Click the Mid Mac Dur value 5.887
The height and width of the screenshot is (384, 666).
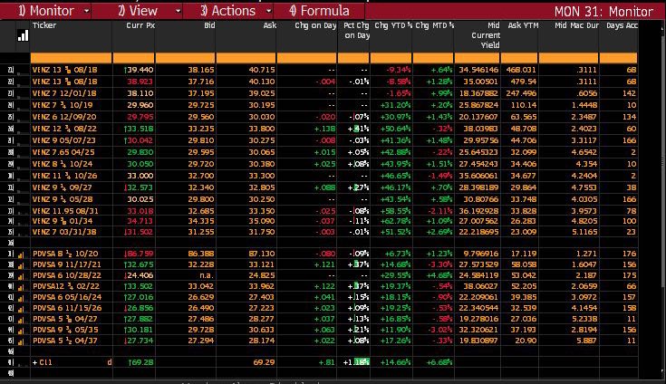pyautogui.click(x=585, y=341)
